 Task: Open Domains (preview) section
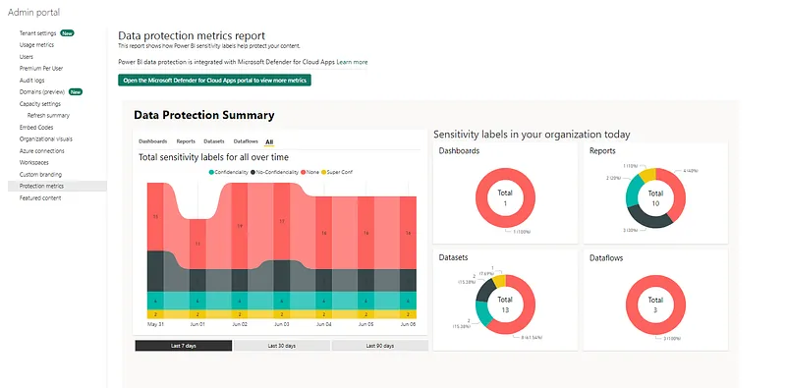coord(42,91)
